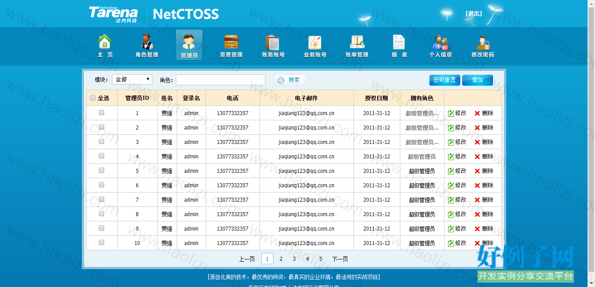Edit administrator with ID 3

[x=457, y=142]
